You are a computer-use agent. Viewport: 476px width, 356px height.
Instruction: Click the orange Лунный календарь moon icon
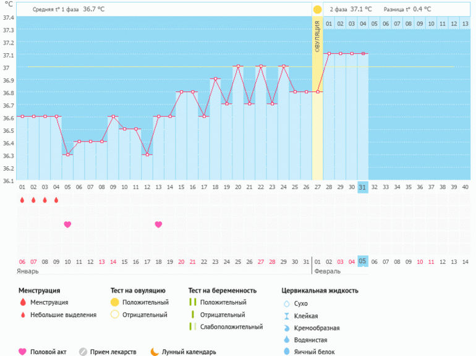[x=154, y=352]
